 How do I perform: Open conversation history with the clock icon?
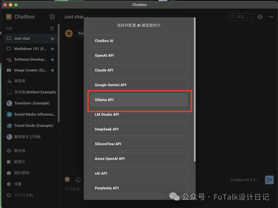click(x=260, y=17)
